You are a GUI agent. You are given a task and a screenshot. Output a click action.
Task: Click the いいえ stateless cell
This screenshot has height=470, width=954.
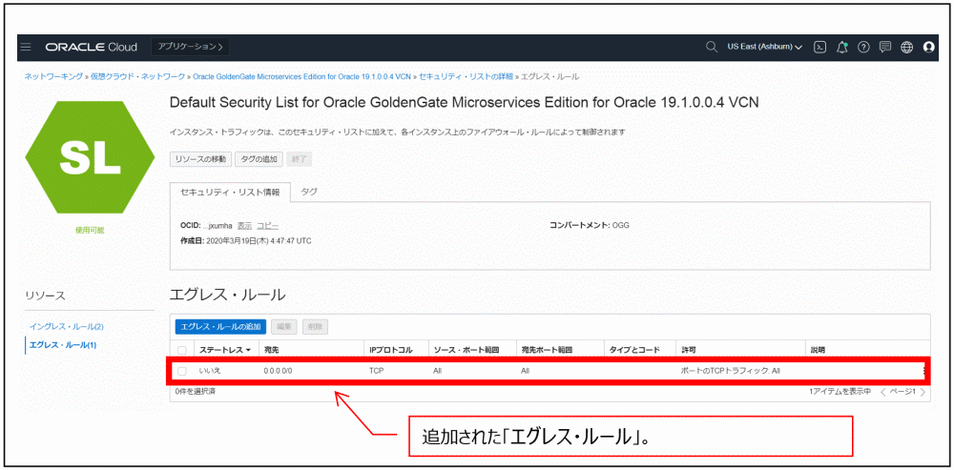coord(210,370)
